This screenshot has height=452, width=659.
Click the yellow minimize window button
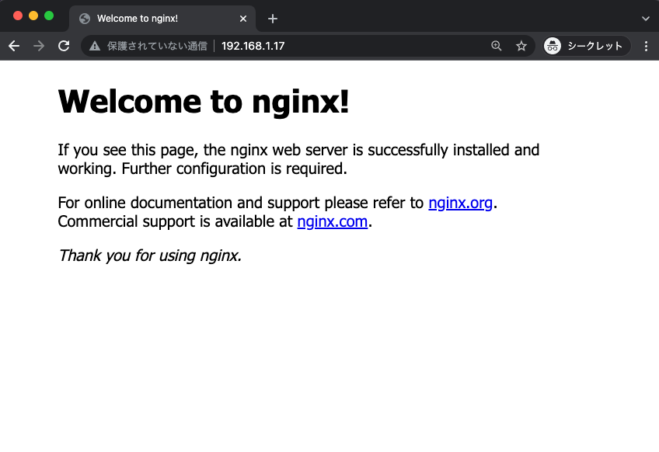(x=33, y=16)
